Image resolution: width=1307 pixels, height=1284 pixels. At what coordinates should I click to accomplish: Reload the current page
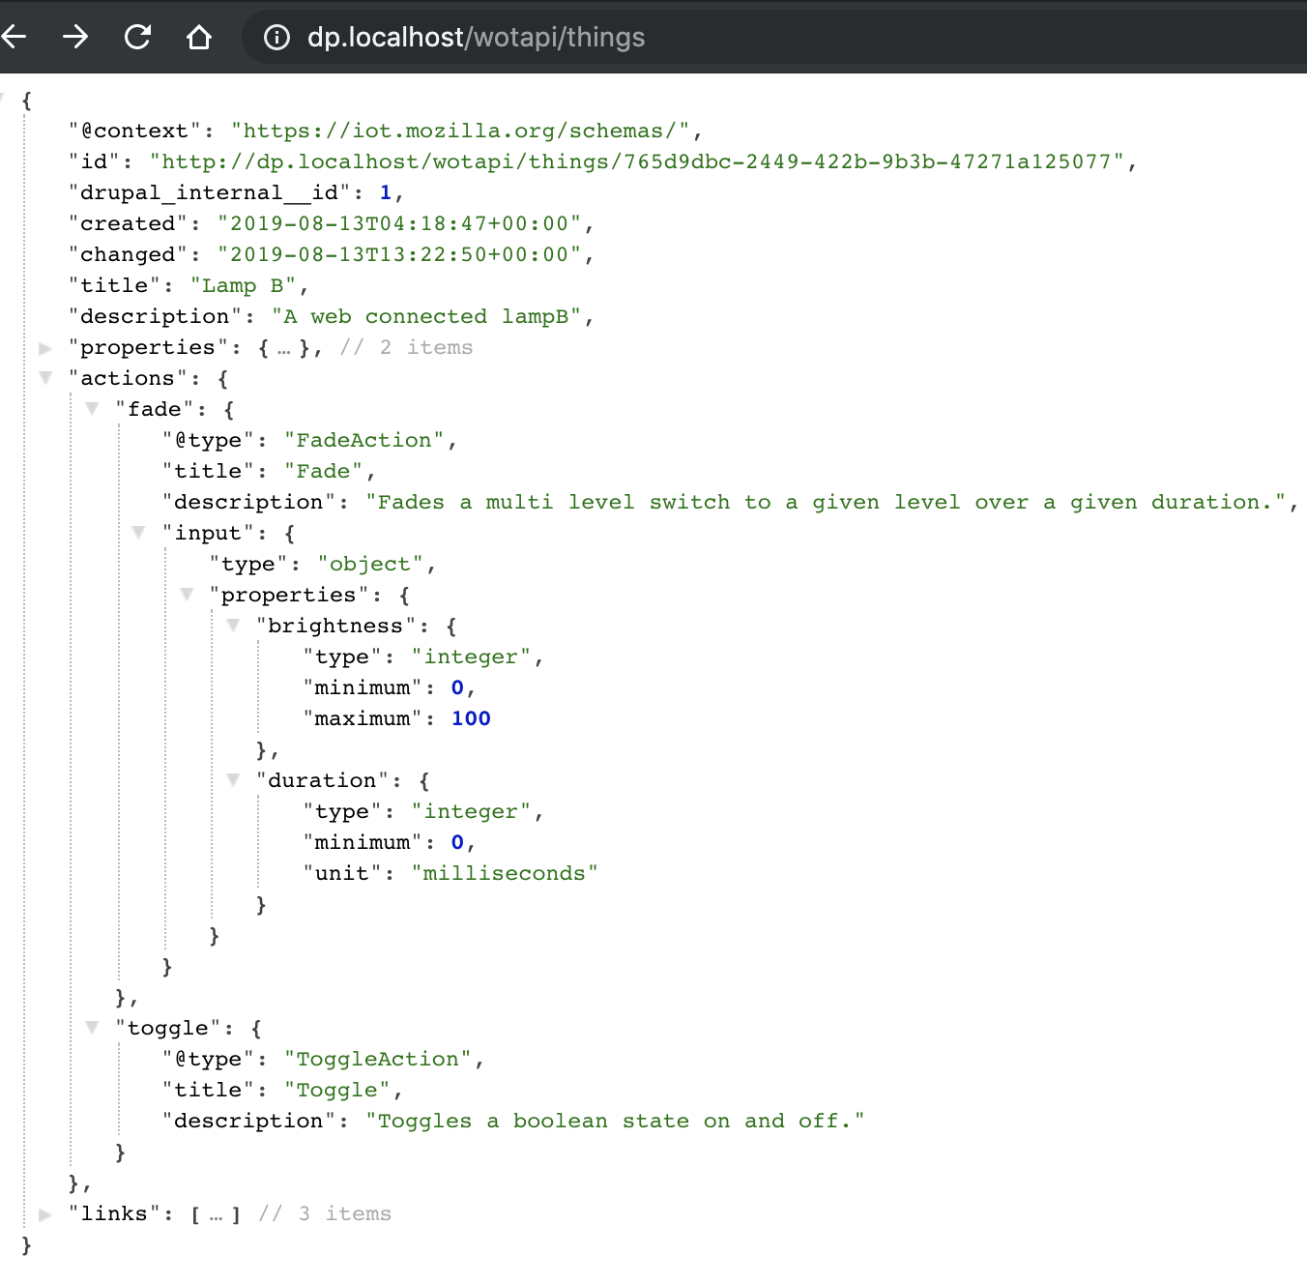click(x=137, y=38)
